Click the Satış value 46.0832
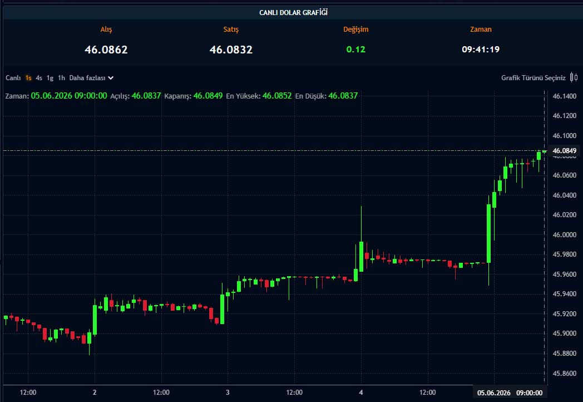 pyautogui.click(x=231, y=50)
